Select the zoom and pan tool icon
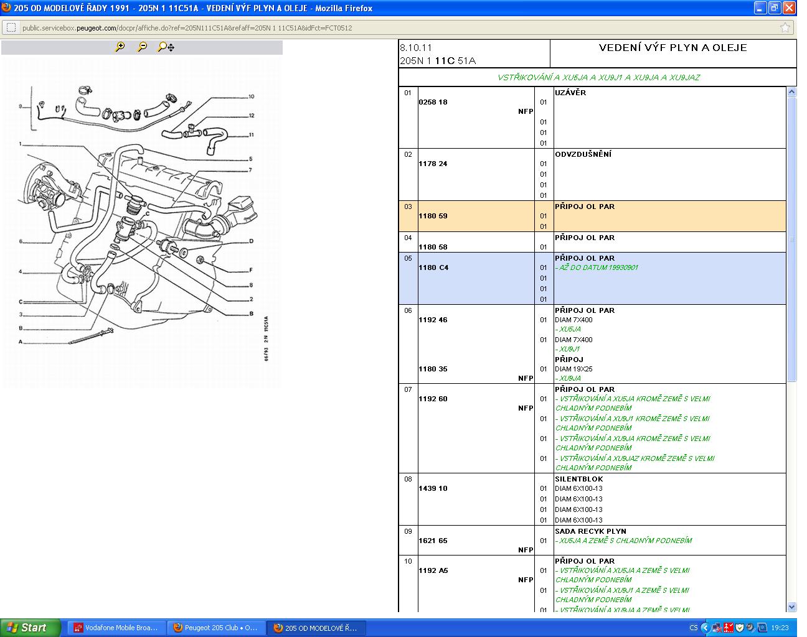 coord(166,47)
